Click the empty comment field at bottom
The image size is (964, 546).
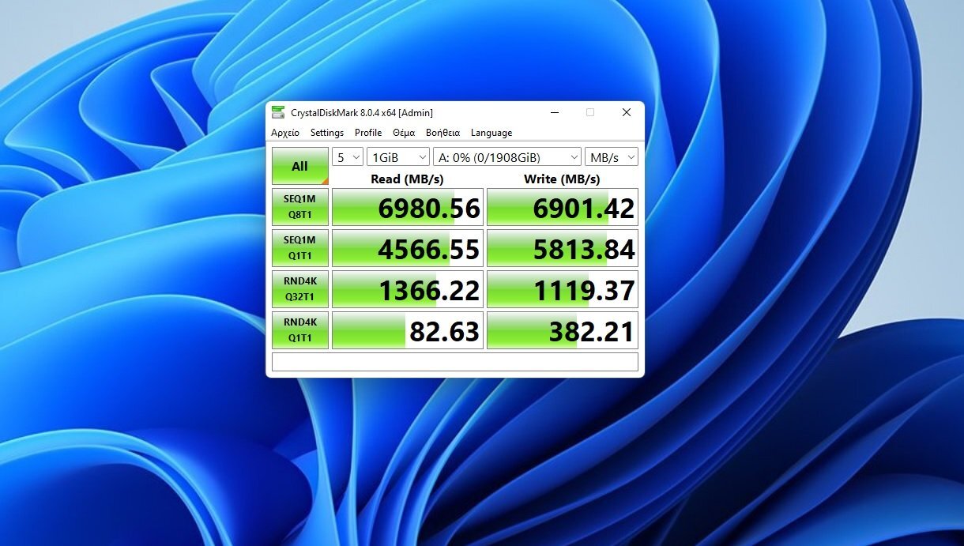point(455,362)
